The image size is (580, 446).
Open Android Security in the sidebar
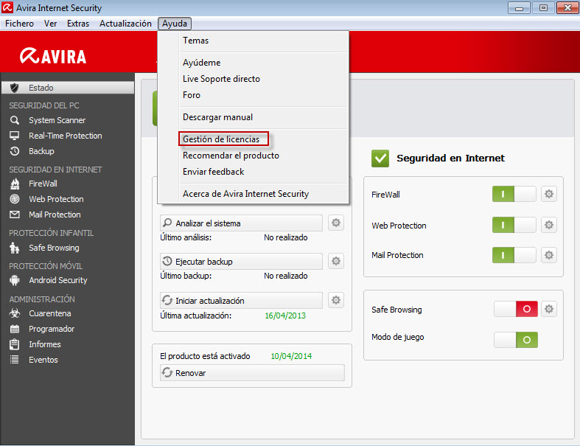[x=57, y=280]
